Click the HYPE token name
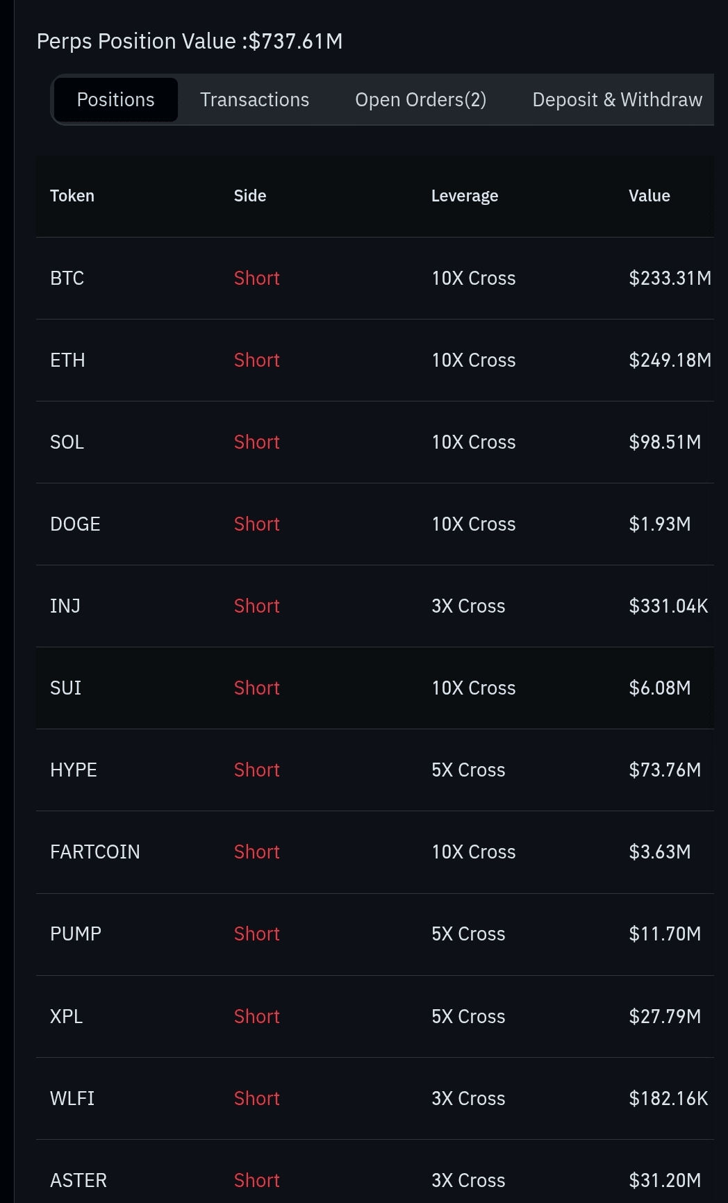 click(x=74, y=770)
